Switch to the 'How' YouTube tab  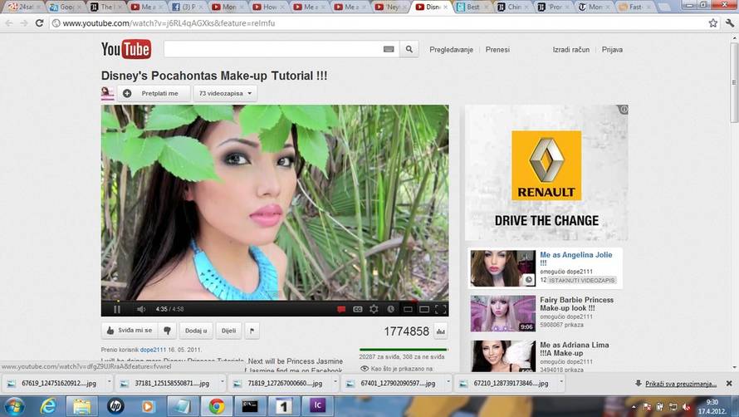269,7
